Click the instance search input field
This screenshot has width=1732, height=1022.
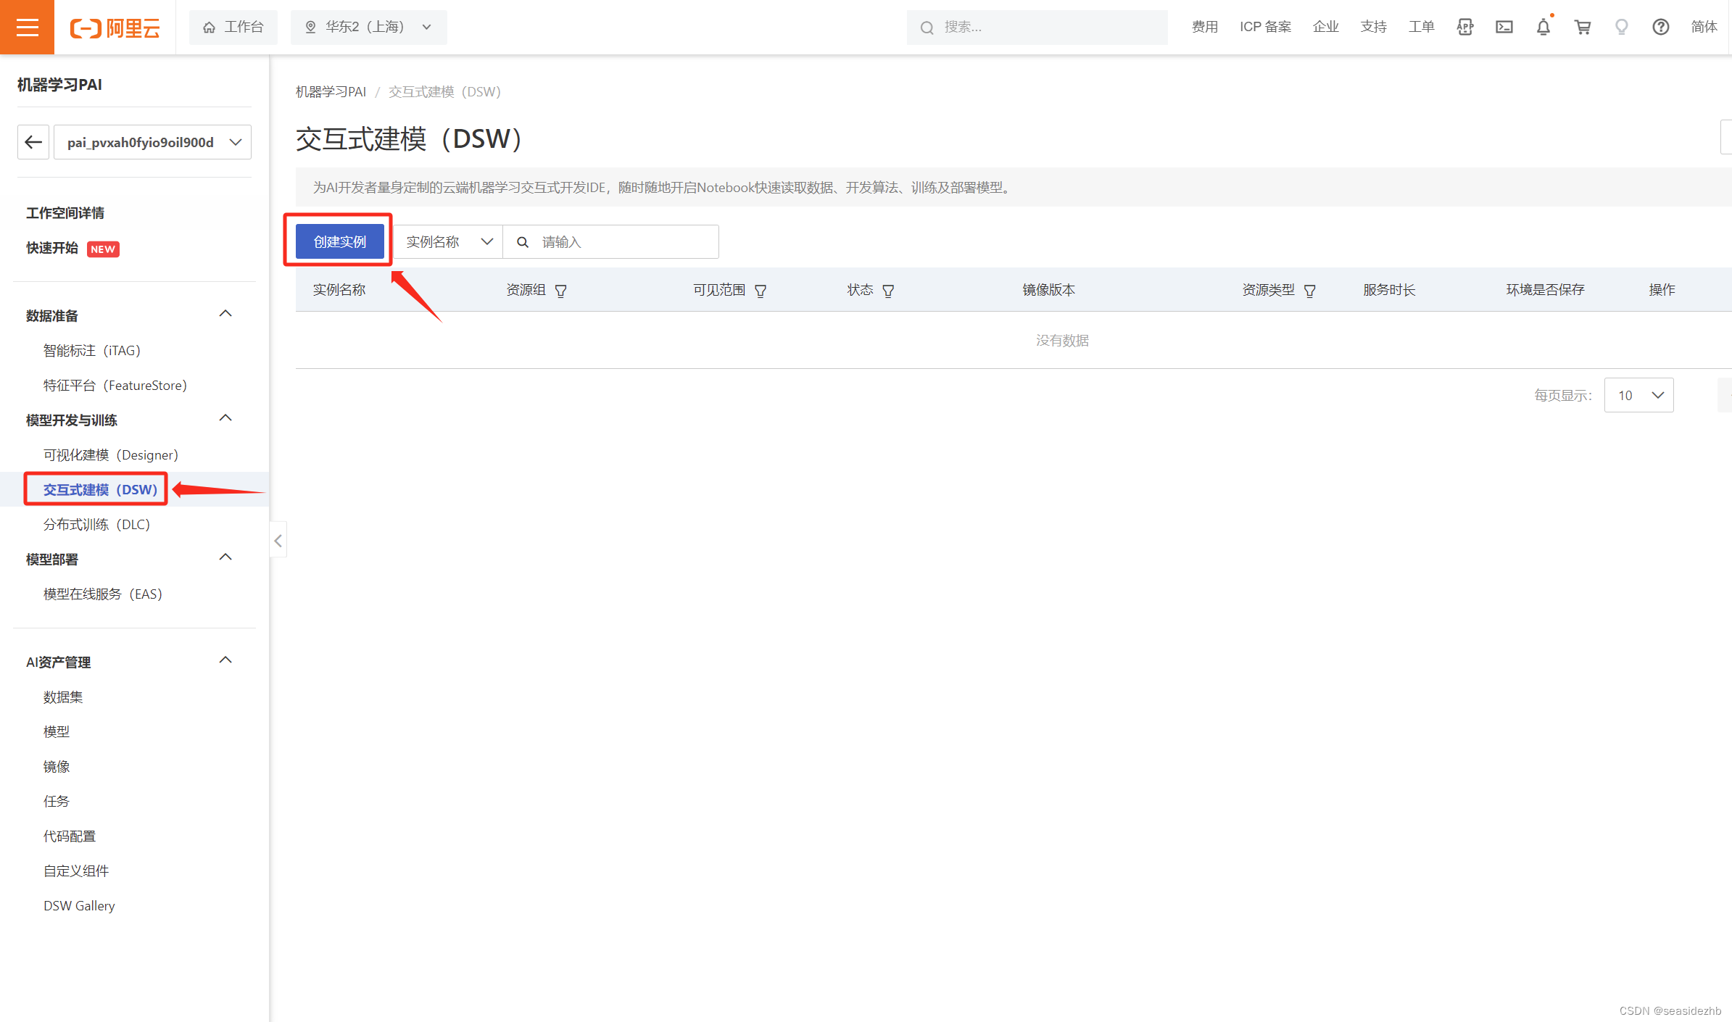tap(623, 242)
